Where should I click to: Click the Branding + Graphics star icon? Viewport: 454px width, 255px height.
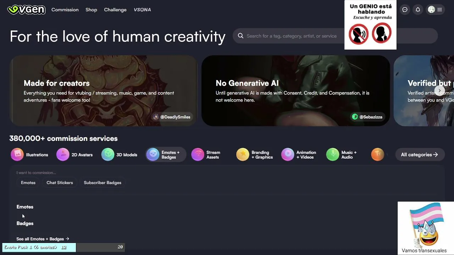coord(243,155)
